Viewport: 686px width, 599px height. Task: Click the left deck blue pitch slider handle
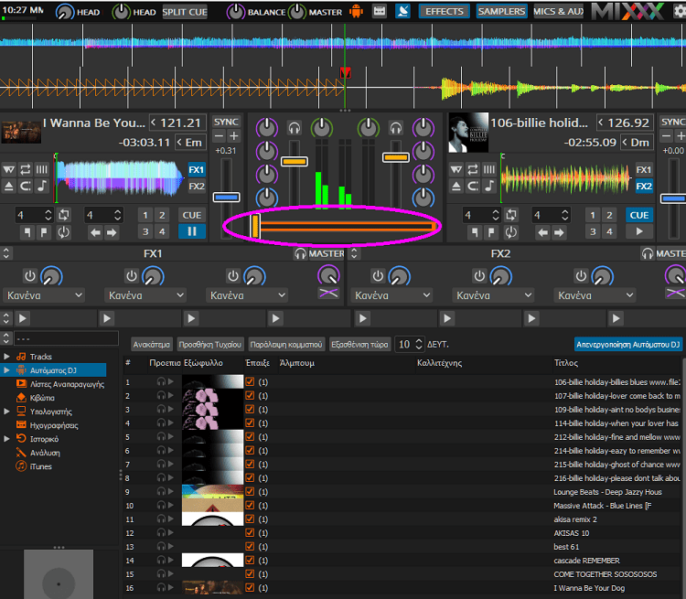(226, 198)
